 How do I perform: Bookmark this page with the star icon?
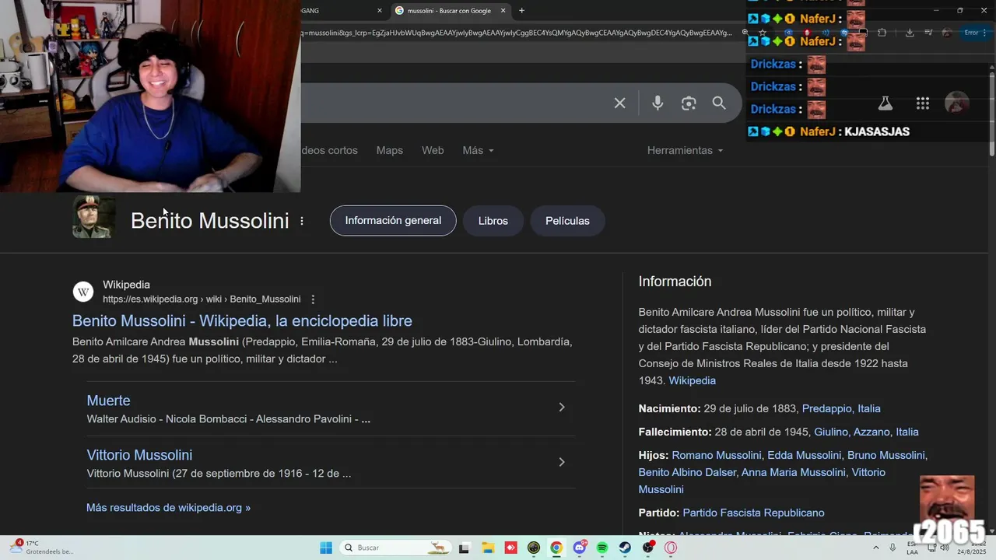[x=762, y=33]
